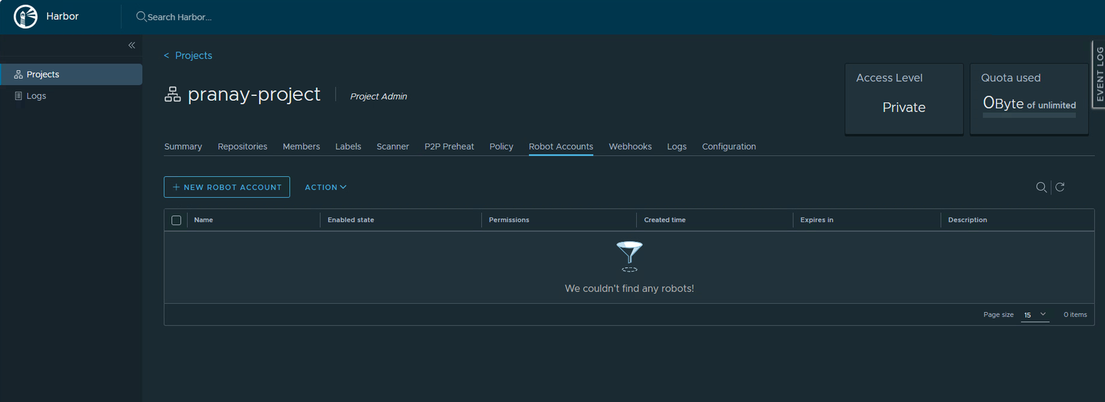Sort by the Created time column
The width and height of the screenshot is (1105, 402).
coord(665,220)
